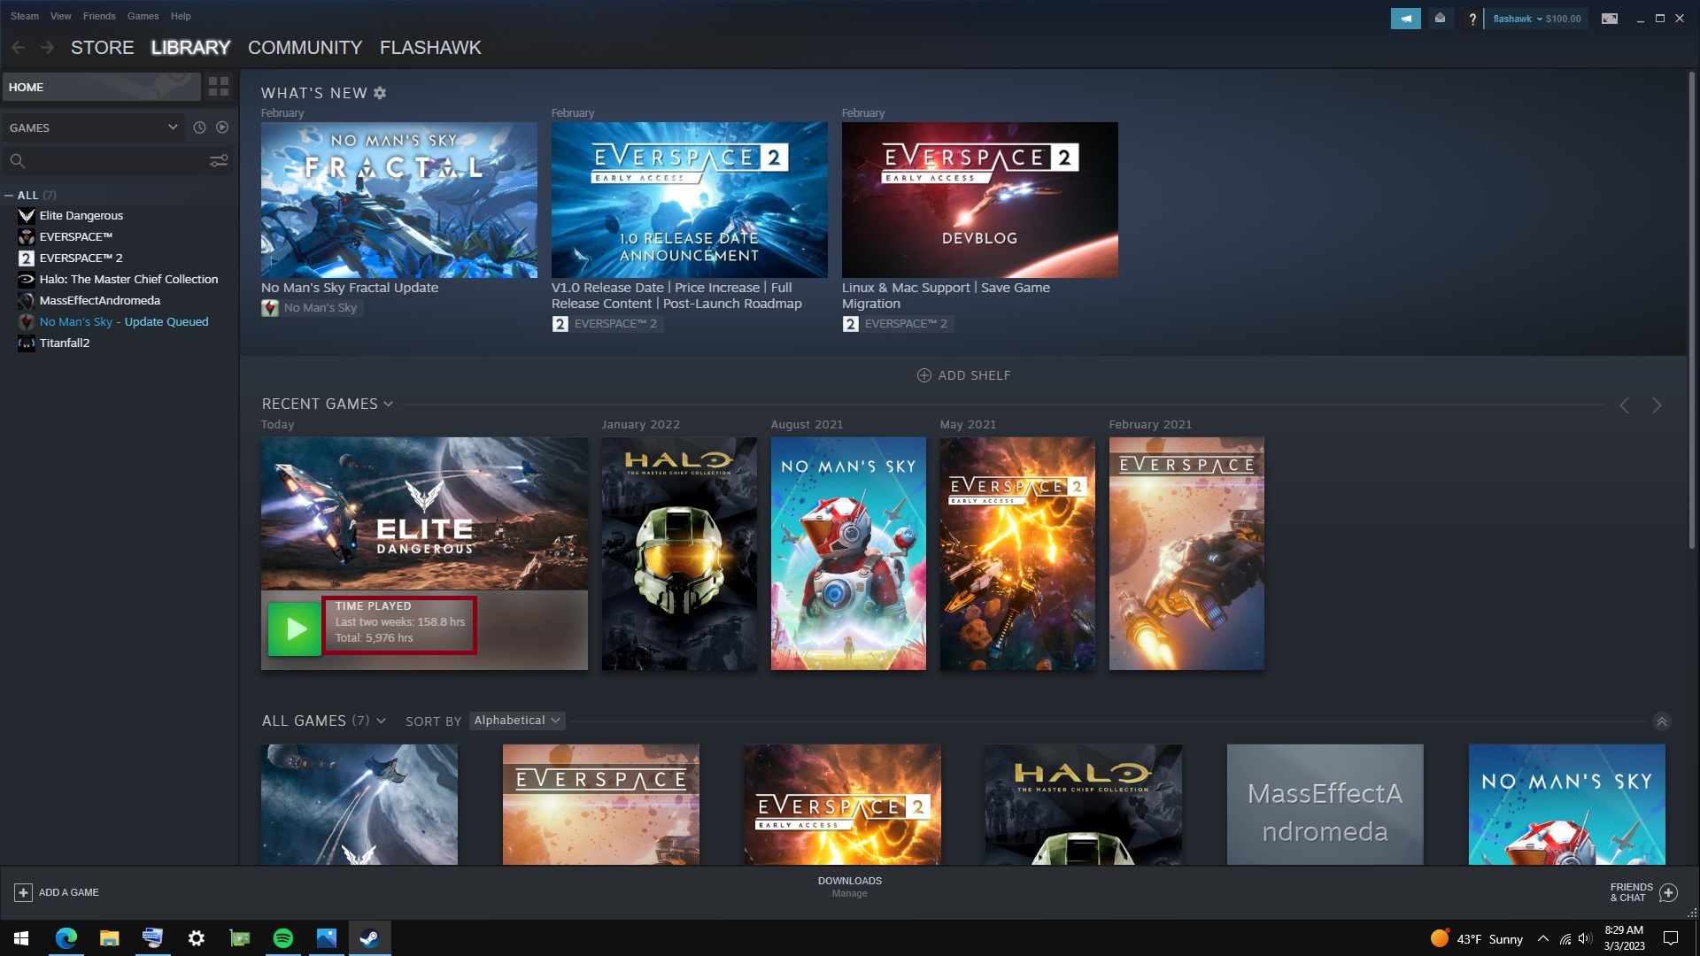The width and height of the screenshot is (1700, 956).
Task: Open Spotify from the taskbar
Action: 283,938
